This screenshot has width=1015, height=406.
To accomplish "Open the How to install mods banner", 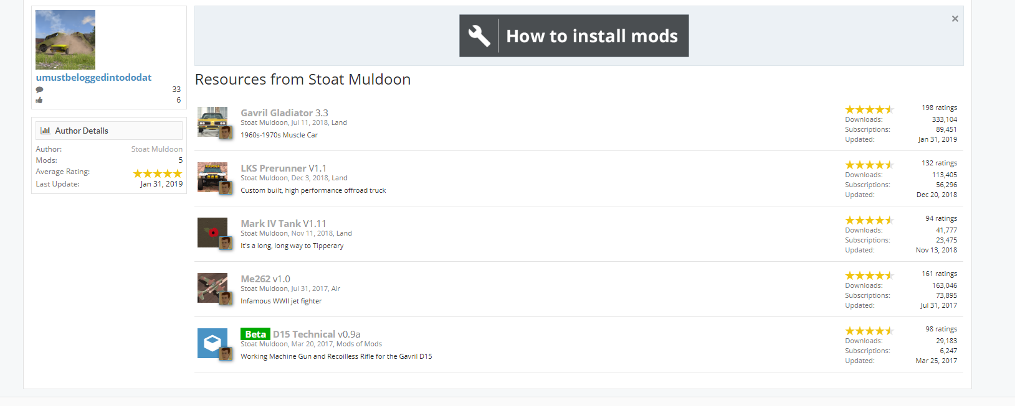I will pyautogui.click(x=591, y=36).
